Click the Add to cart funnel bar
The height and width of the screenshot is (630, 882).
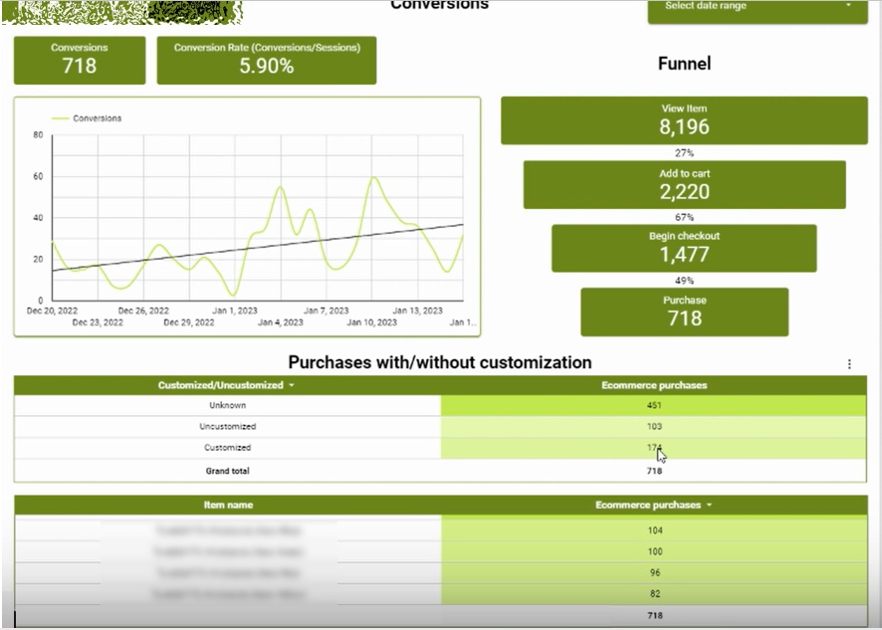pyautogui.click(x=684, y=183)
